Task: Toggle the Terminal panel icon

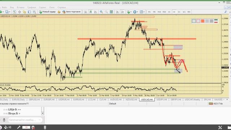Action: [30, 12]
